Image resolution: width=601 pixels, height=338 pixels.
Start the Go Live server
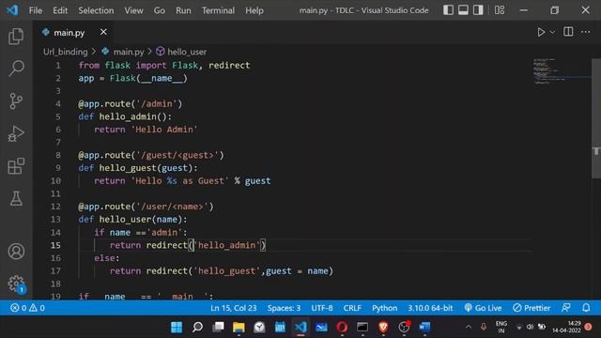483,308
